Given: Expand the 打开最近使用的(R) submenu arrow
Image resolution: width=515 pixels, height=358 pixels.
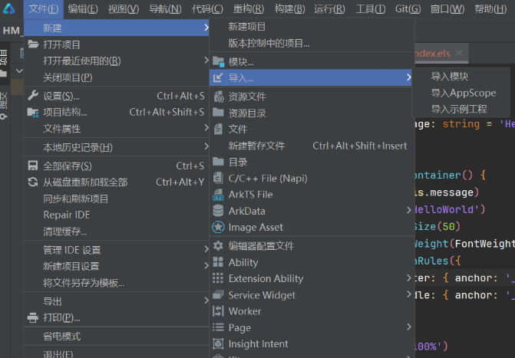Looking at the screenshot, I should (206, 61).
